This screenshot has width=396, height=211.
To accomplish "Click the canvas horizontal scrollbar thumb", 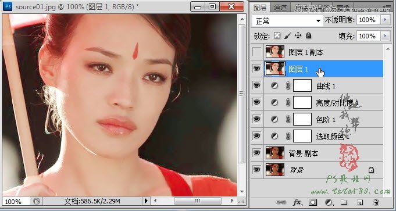I will pos(198,201).
